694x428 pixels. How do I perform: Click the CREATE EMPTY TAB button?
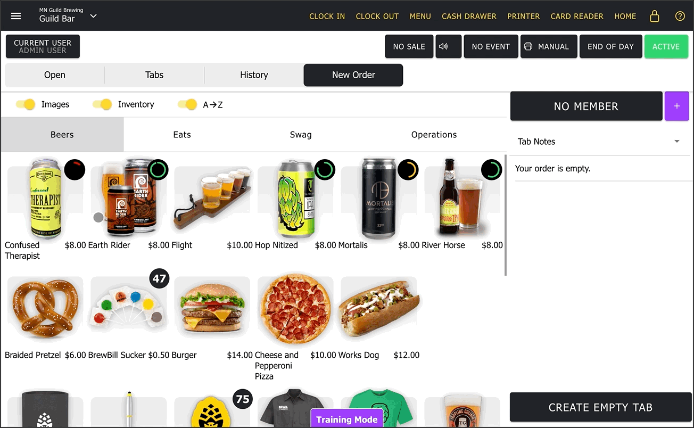[x=600, y=407]
